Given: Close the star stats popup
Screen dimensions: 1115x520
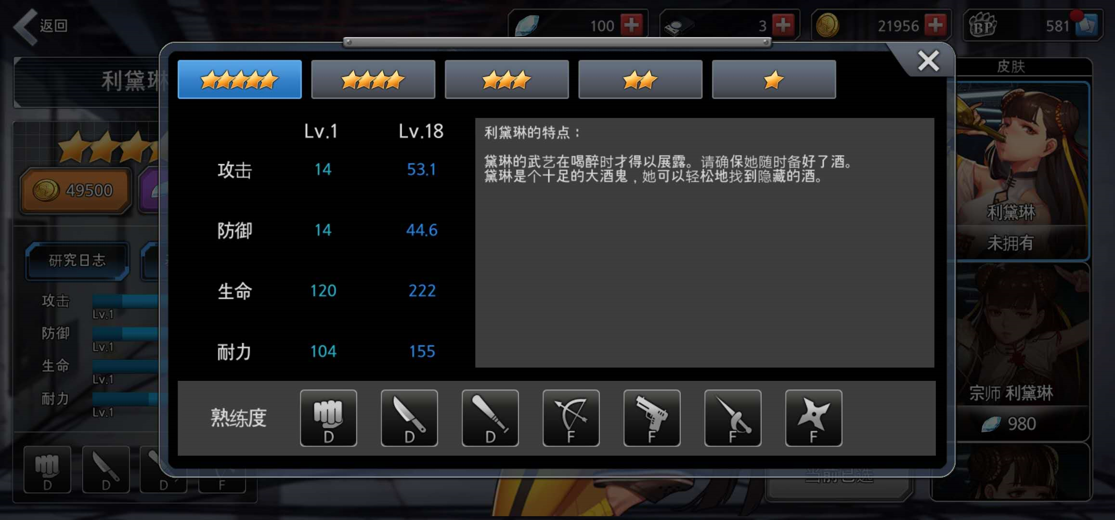Looking at the screenshot, I should coord(928,61).
